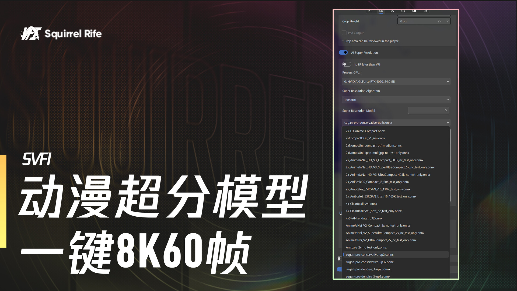517x291 pixels.
Task: Expand the Process GPU dropdown
Action: [396, 82]
